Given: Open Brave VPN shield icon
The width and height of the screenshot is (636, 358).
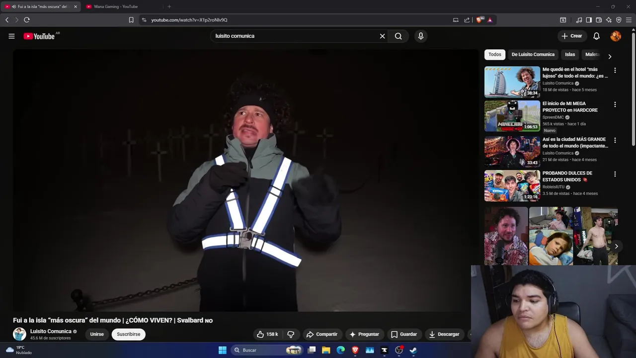Looking at the screenshot, I should 619,20.
